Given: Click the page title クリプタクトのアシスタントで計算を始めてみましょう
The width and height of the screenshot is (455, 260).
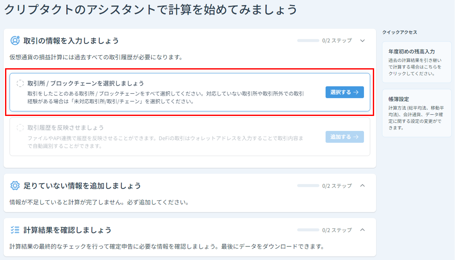Looking at the screenshot, I should point(151,10).
